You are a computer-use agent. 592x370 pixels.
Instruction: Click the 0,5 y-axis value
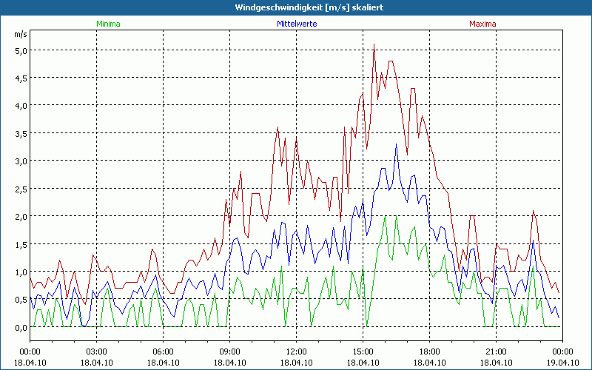point(21,300)
